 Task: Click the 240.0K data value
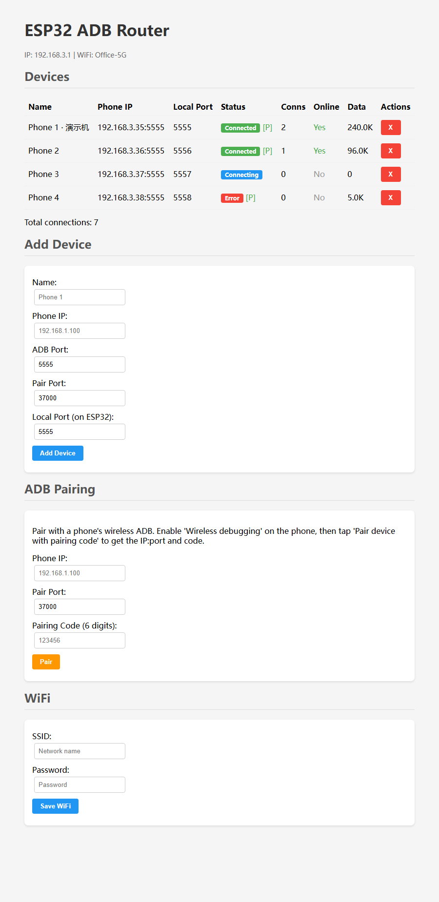pos(360,127)
